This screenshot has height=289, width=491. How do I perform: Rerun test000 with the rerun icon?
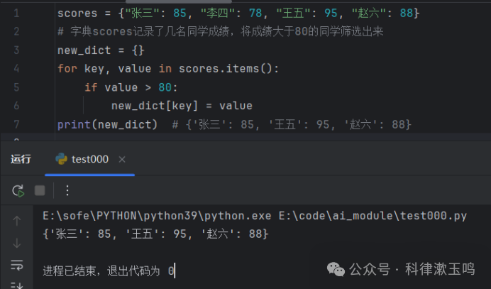click(x=18, y=190)
